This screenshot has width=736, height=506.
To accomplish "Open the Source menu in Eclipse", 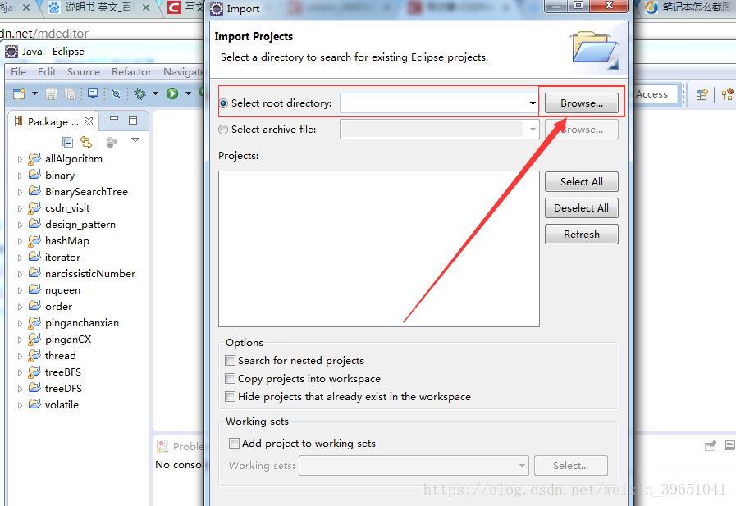I will coord(84,71).
